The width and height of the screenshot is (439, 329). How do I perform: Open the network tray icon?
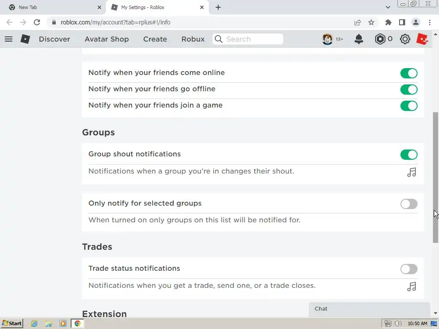pos(388,324)
